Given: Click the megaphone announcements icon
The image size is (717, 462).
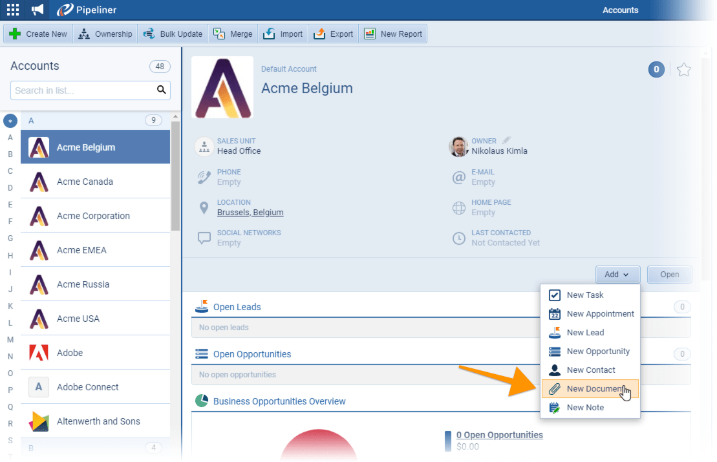Looking at the screenshot, I should (x=37, y=10).
